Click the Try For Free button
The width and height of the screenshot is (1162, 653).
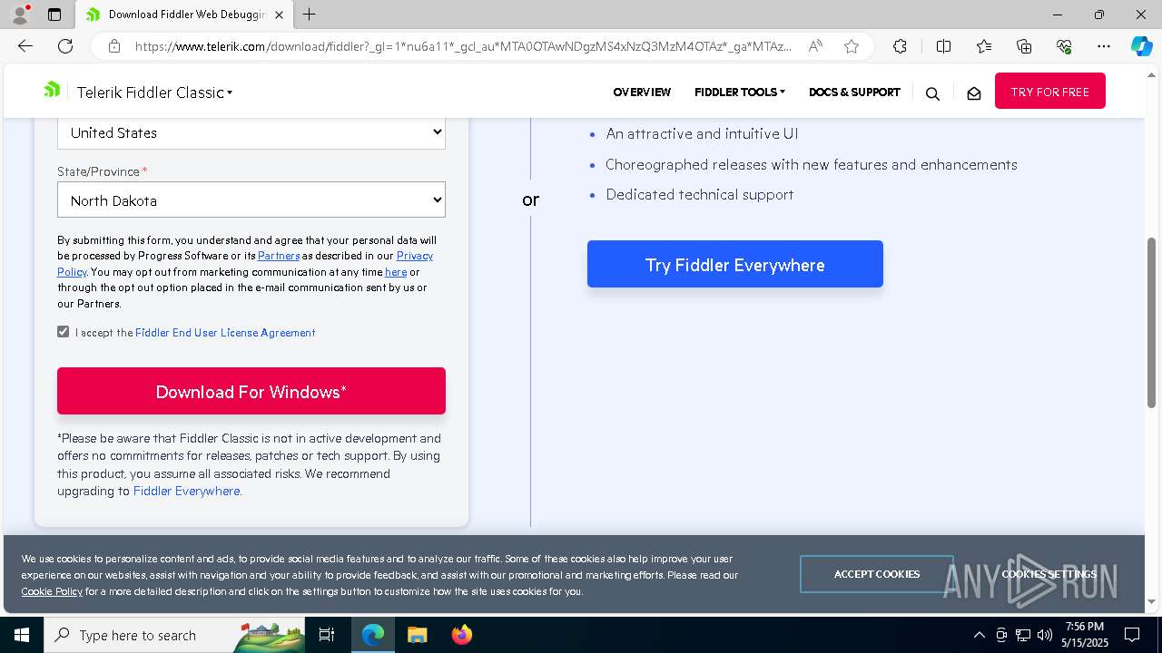[x=1050, y=92]
